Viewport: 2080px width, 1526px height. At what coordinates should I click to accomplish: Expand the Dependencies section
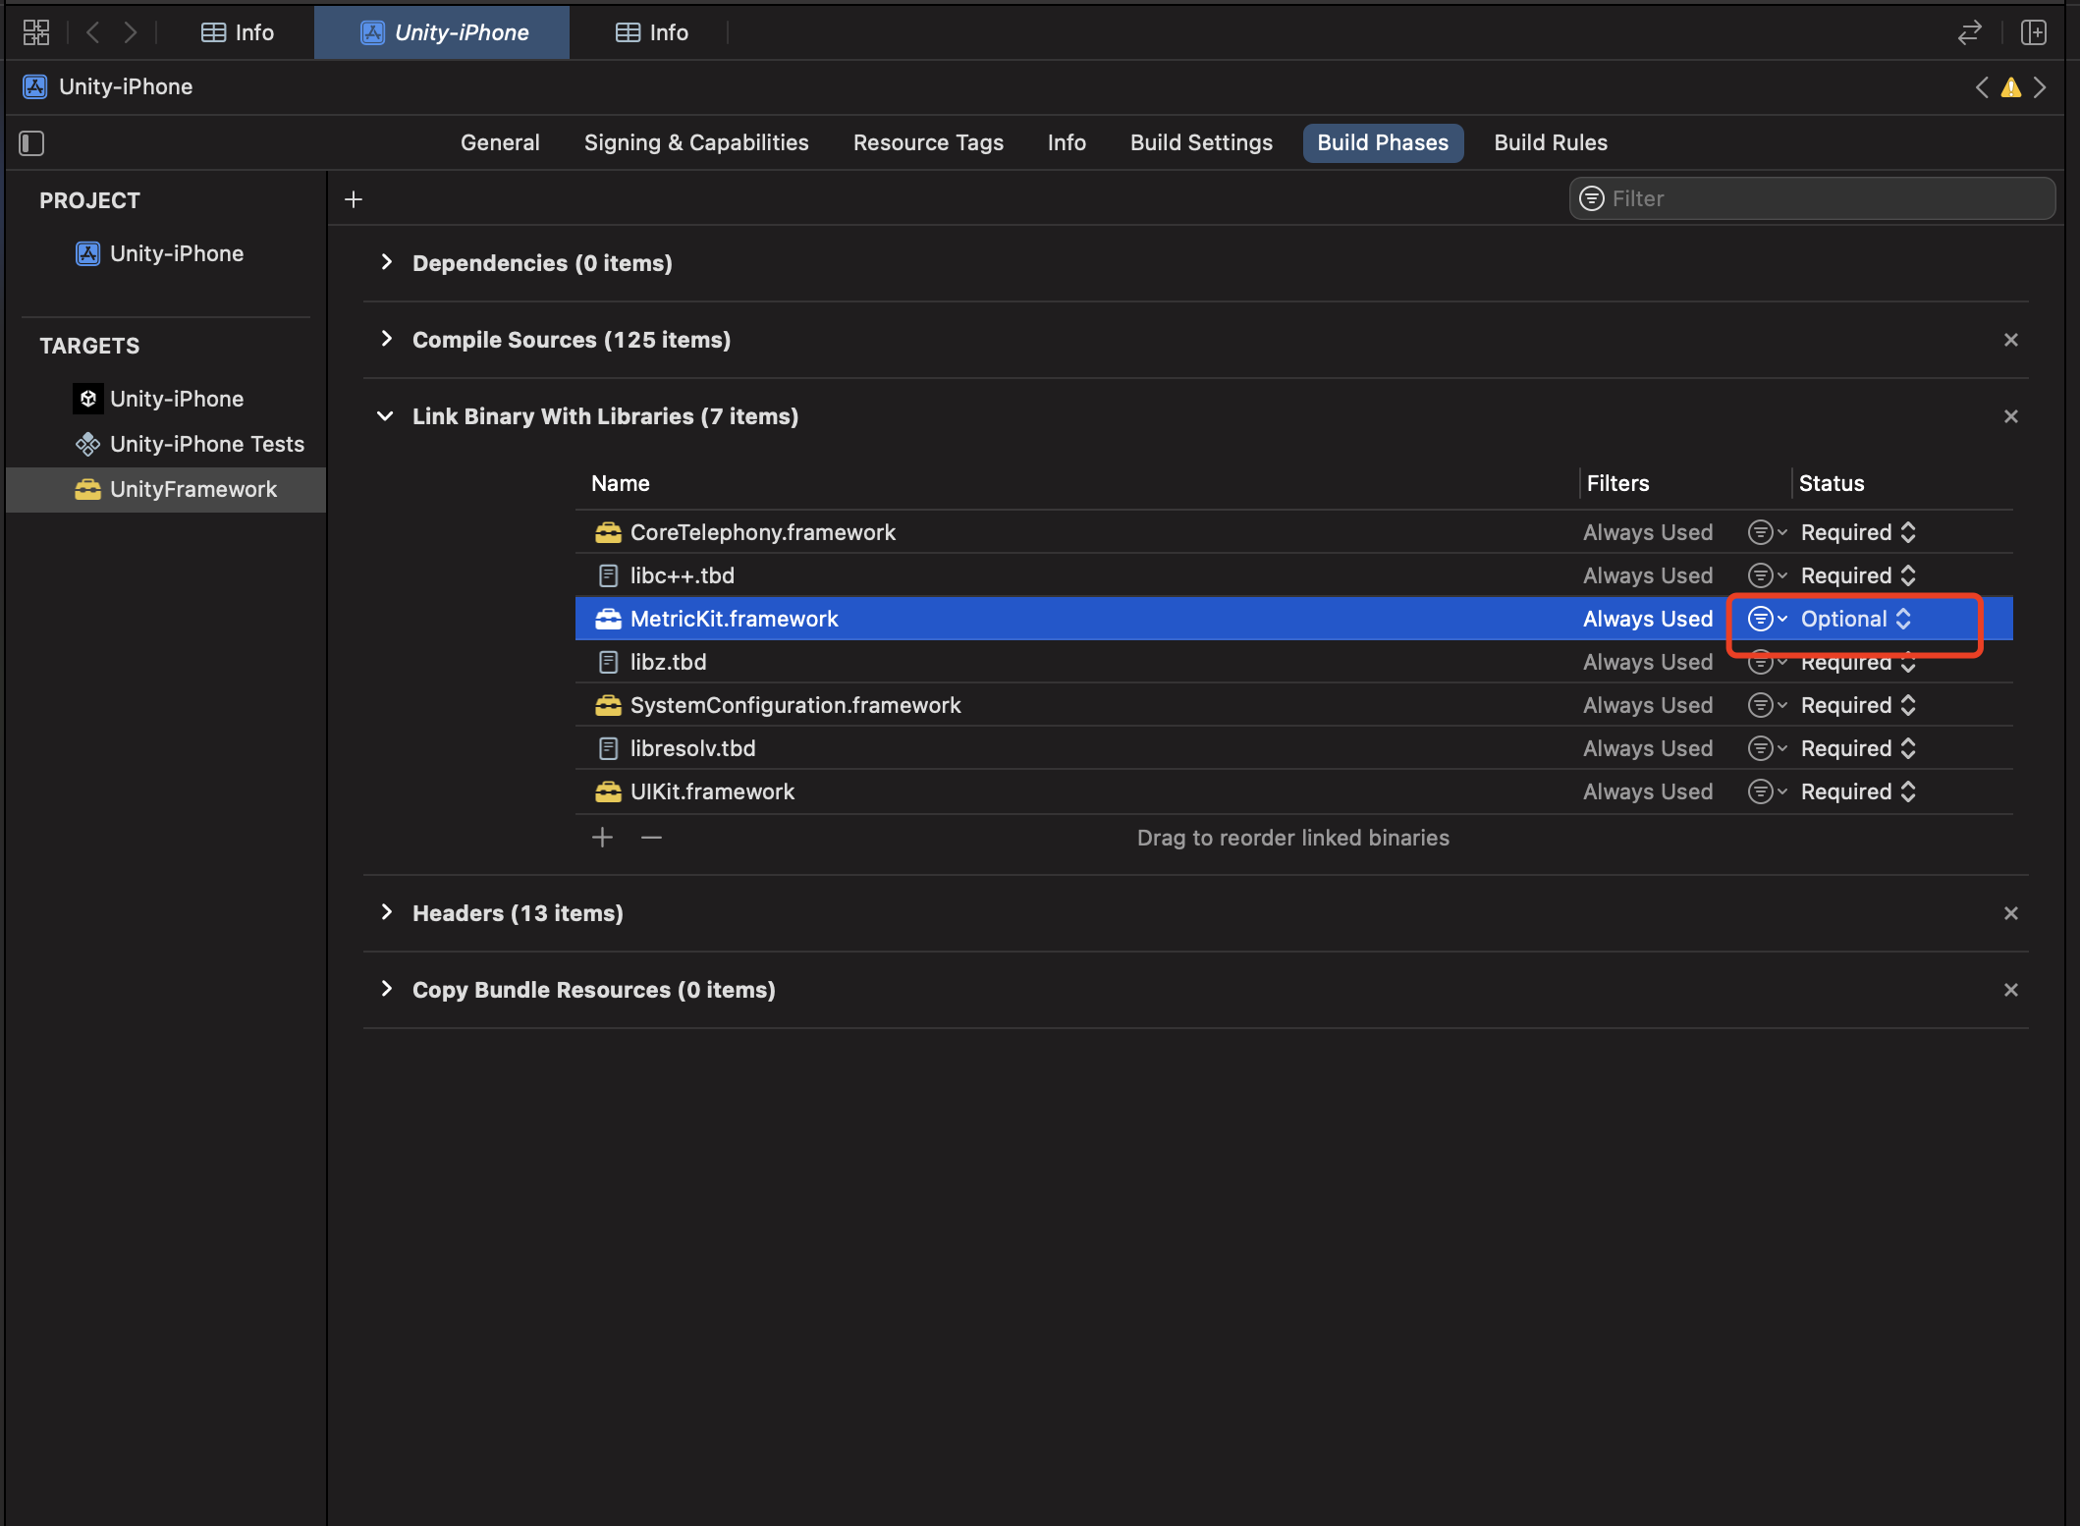click(386, 263)
